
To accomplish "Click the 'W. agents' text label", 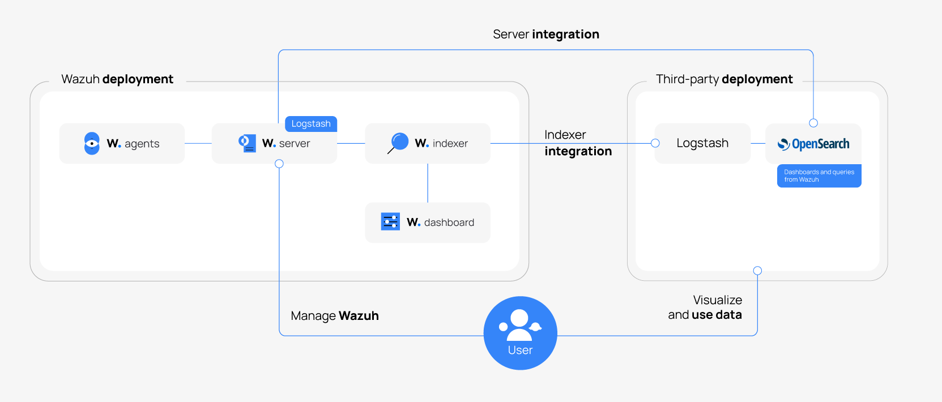I will click(x=133, y=144).
